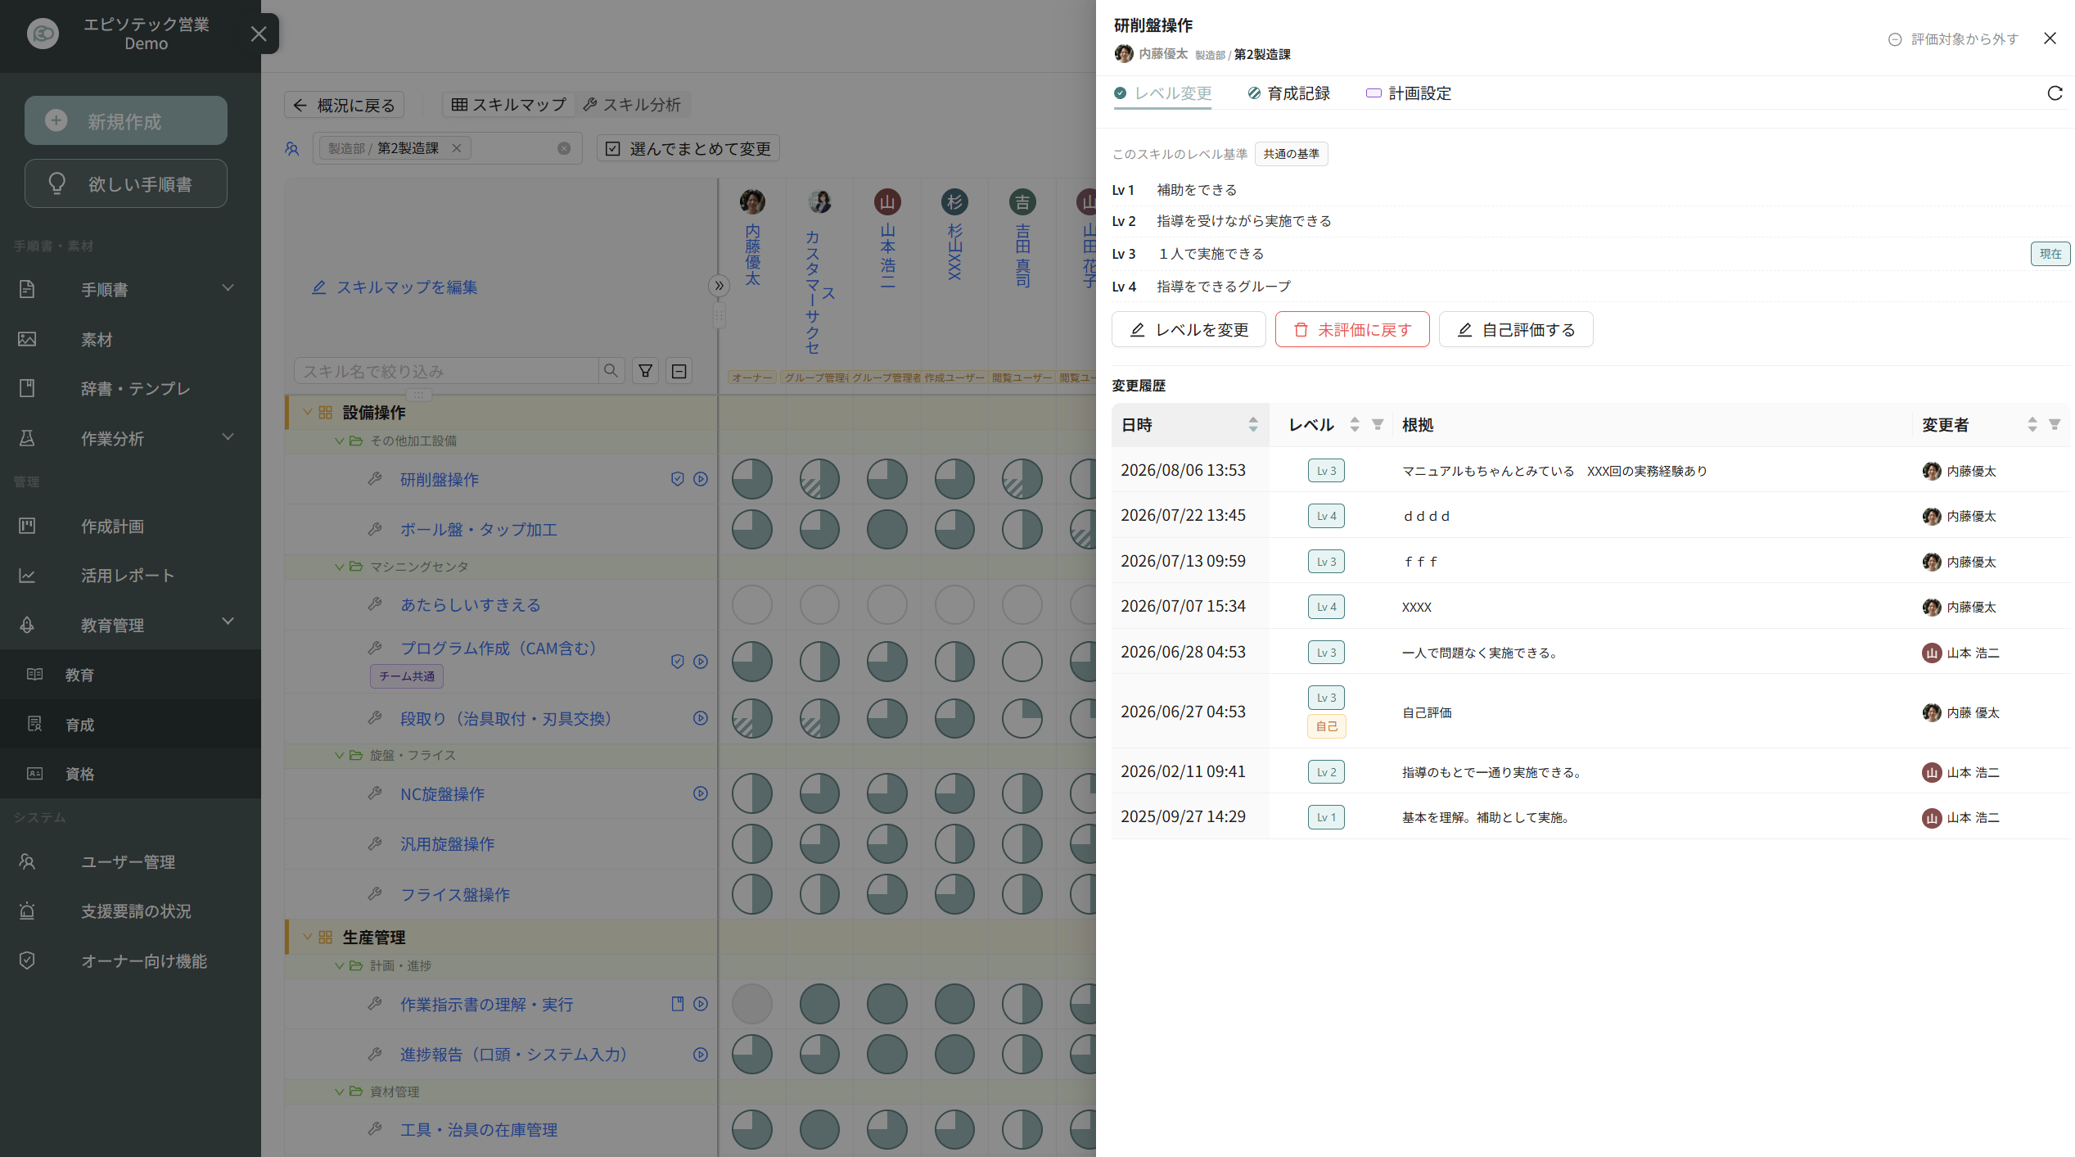Click document icon on 作業指示書の理解・実行 row

pos(677,1004)
